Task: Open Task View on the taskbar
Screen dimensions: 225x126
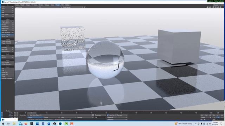Action: (x=8, y=124)
